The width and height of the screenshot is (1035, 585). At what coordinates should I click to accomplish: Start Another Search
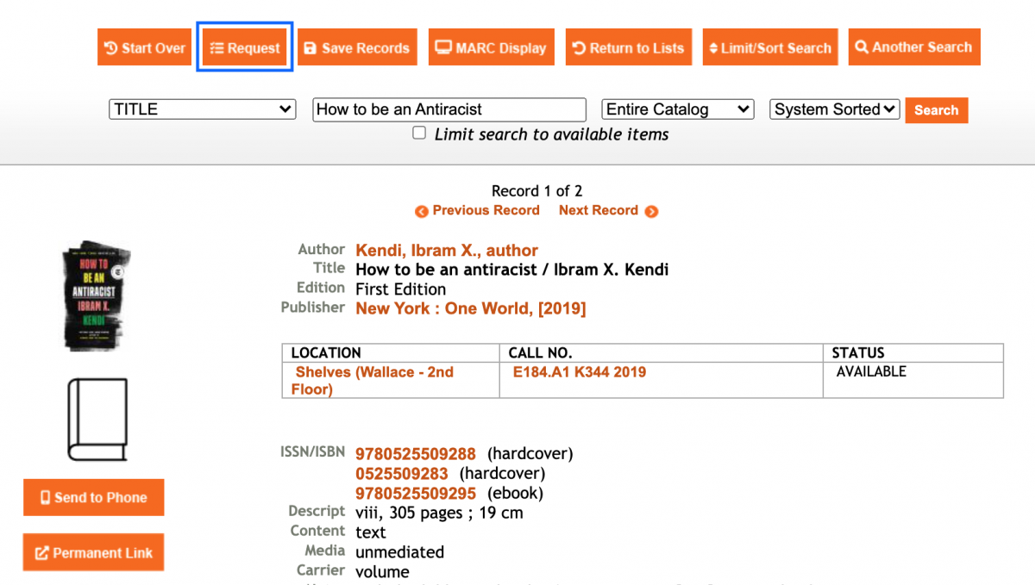pyautogui.click(x=913, y=47)
